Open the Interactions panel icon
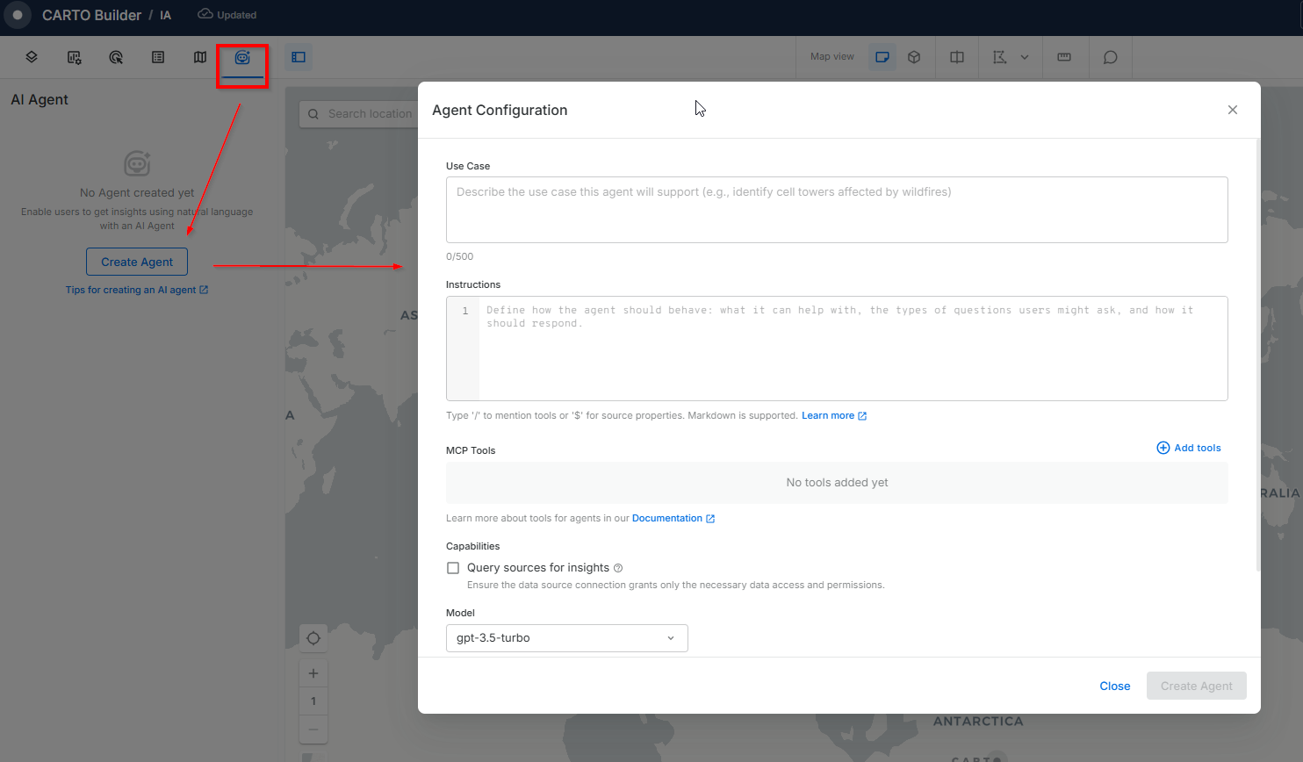1303x762 pixels. tap(116, 57)
